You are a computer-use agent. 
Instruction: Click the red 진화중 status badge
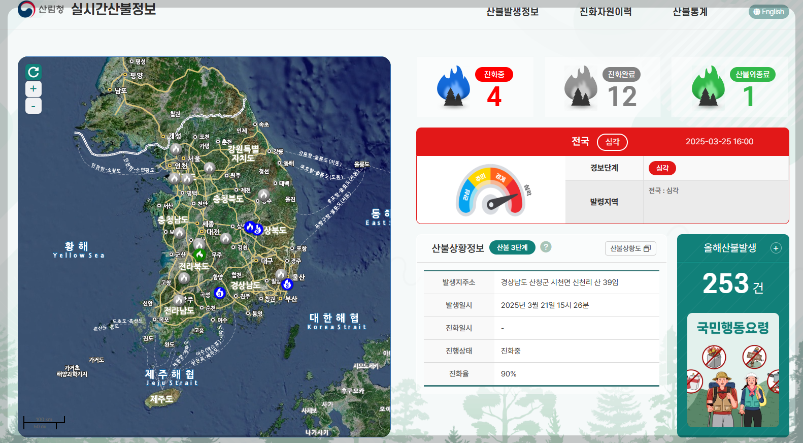click(x=494, y=75)
